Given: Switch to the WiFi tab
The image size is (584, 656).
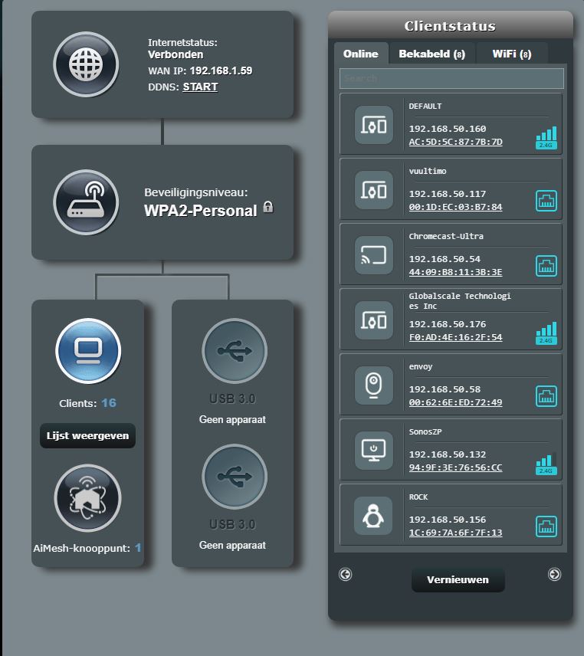Looking at the screenshot, I should (511, 54).
